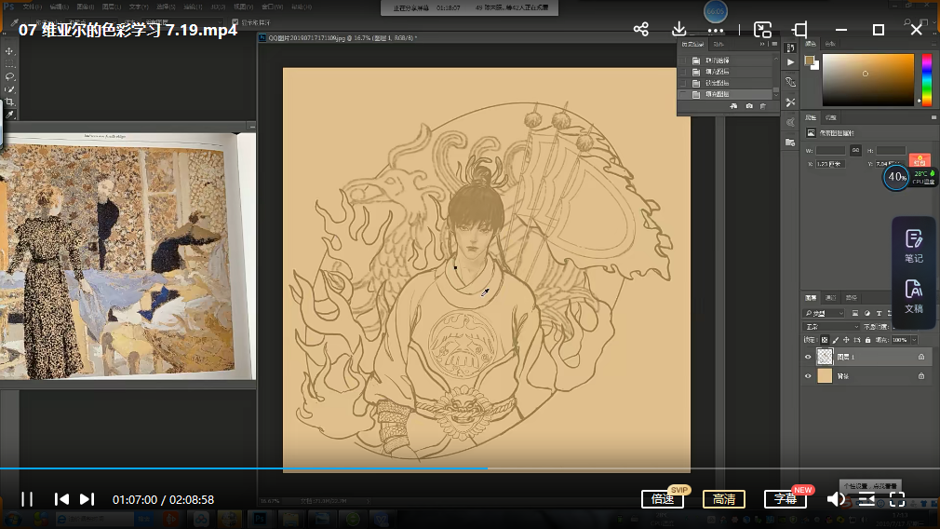This screenshot has width=940, height=529.
Task: Filter layers by adjustment layers icon
Action: click(866, 313)
